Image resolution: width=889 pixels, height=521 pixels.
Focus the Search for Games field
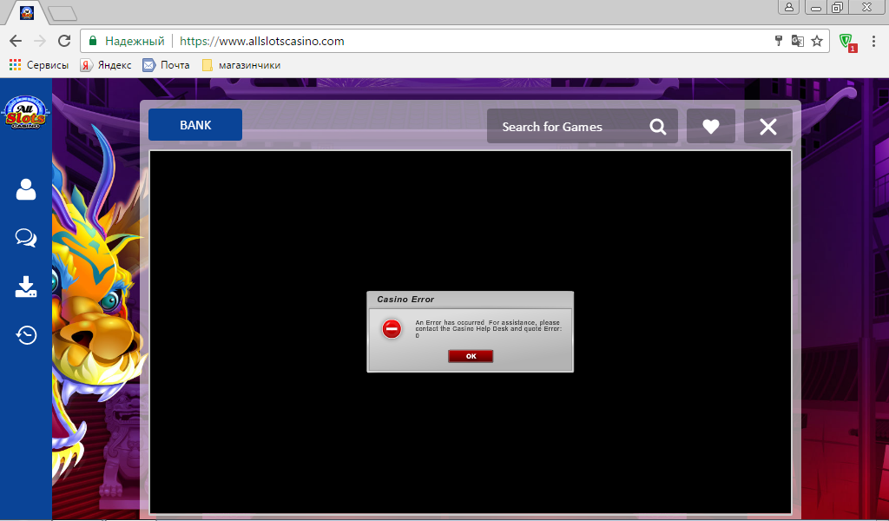point(564,127)
